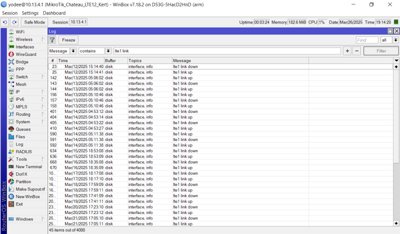
Task: Sort by the Time column header
Action: click(80, 60)
